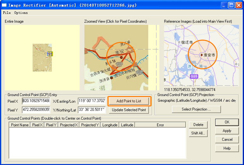This screenshot has width=244, height=165.
Task: Open the Select Projection dialog
Action: [x=196, y=109]
